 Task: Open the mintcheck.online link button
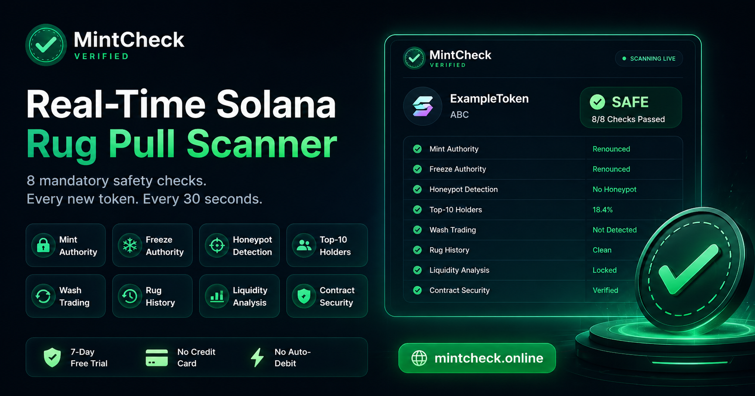pyautogui.click(x=477, y=358)
